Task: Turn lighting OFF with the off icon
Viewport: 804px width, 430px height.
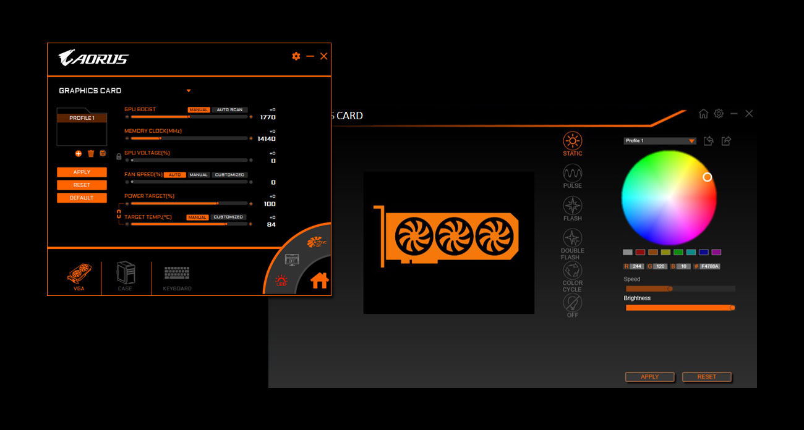Action: (572, 306)
